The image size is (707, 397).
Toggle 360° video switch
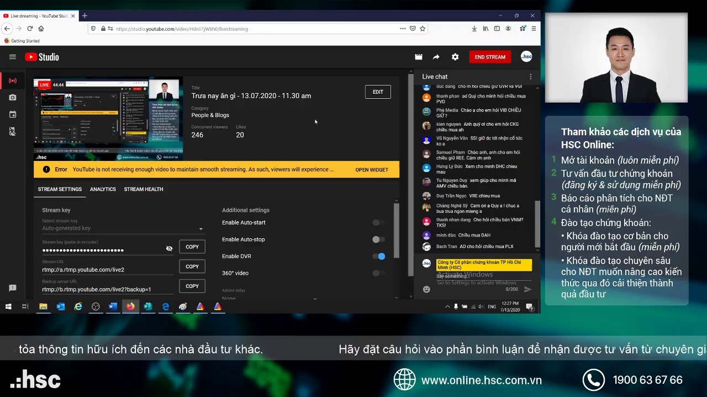[378, 273]
